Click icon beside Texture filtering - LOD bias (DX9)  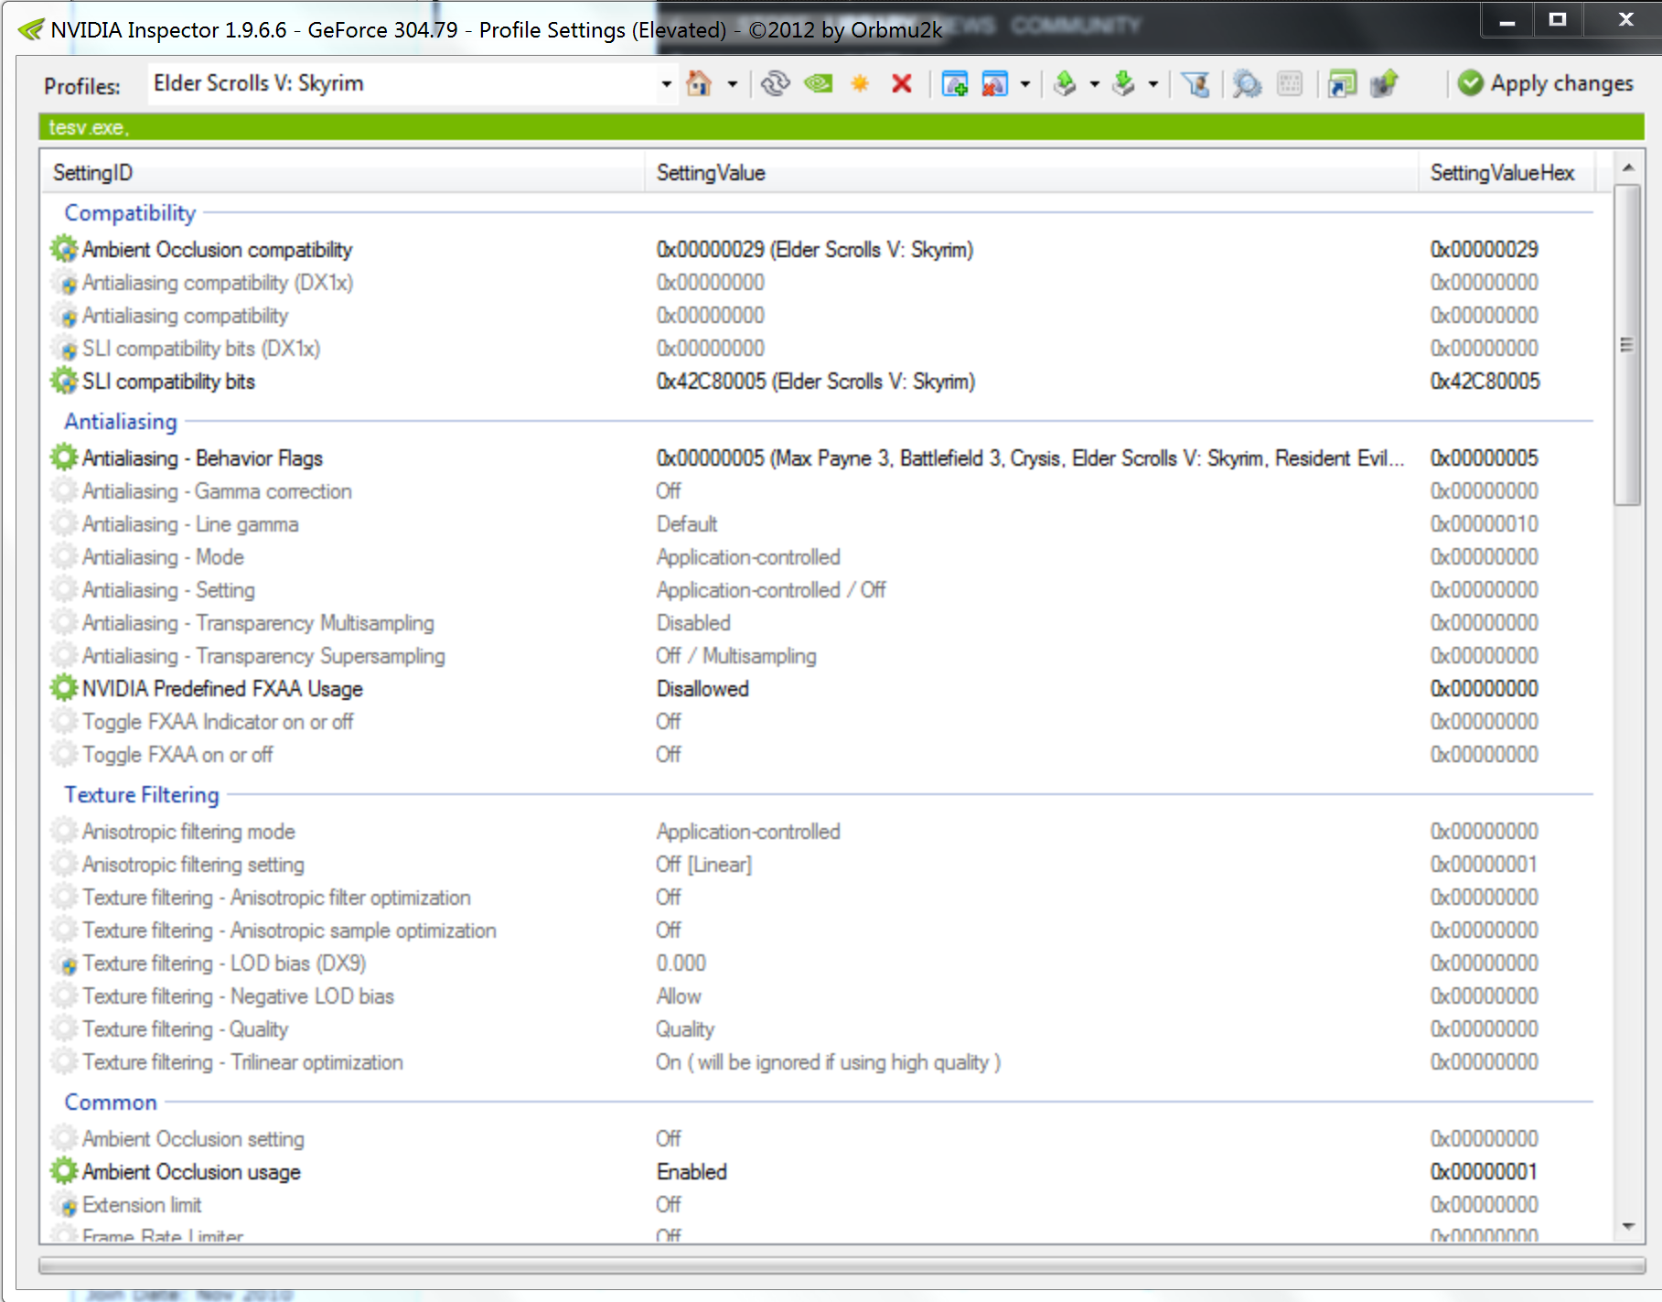click(x=64, y=963)
